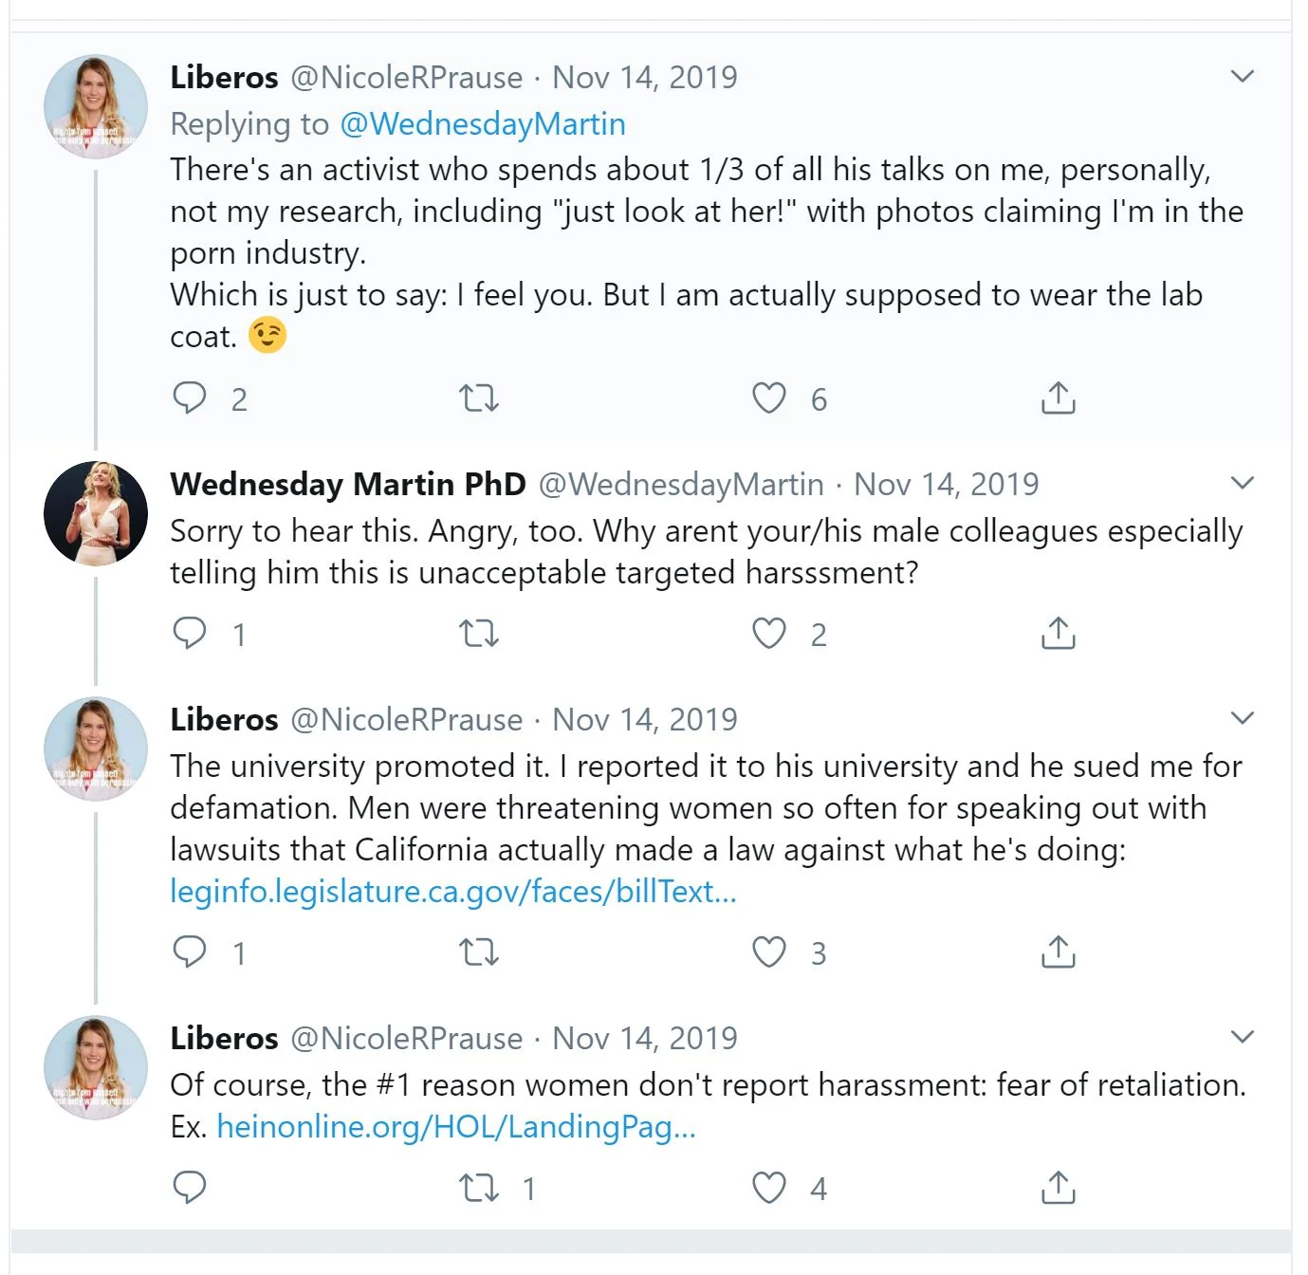Share the tweet about fear of retaliation
Image resolution: width=1308 pixels, height=1275 pixels.
[1058, 1187]
